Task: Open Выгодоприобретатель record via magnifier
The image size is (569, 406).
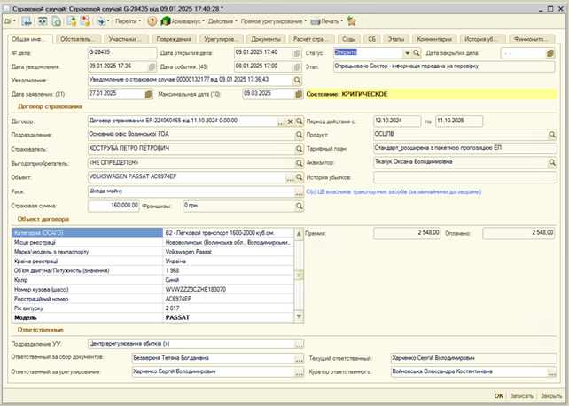Action: point(299,163)
